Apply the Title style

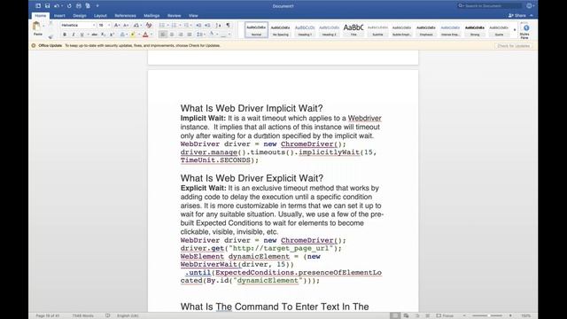[x=353, y=29]
